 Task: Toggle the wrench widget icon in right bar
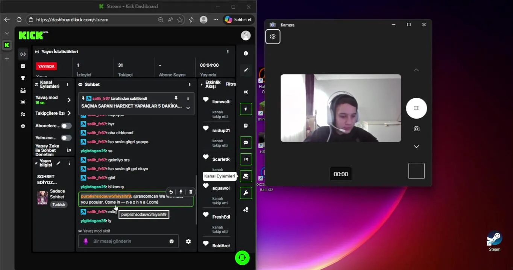[x=246, y=193]
